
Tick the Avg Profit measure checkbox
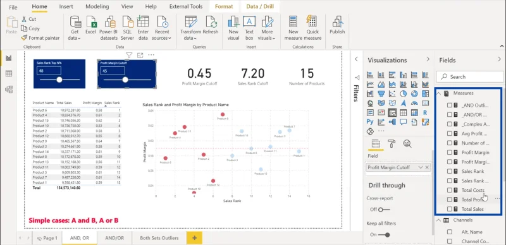[x=450, y=133]
